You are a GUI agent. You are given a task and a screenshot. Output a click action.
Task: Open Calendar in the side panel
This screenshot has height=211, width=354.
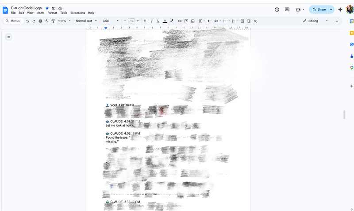[352, 21]
